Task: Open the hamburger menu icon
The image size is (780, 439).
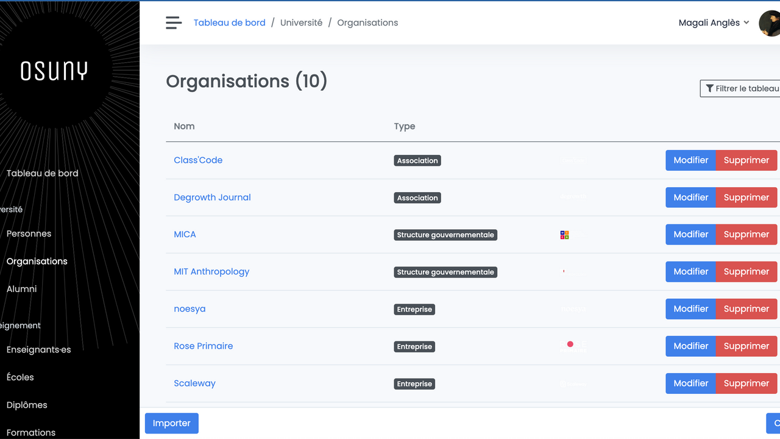Action: pos(174,23)
